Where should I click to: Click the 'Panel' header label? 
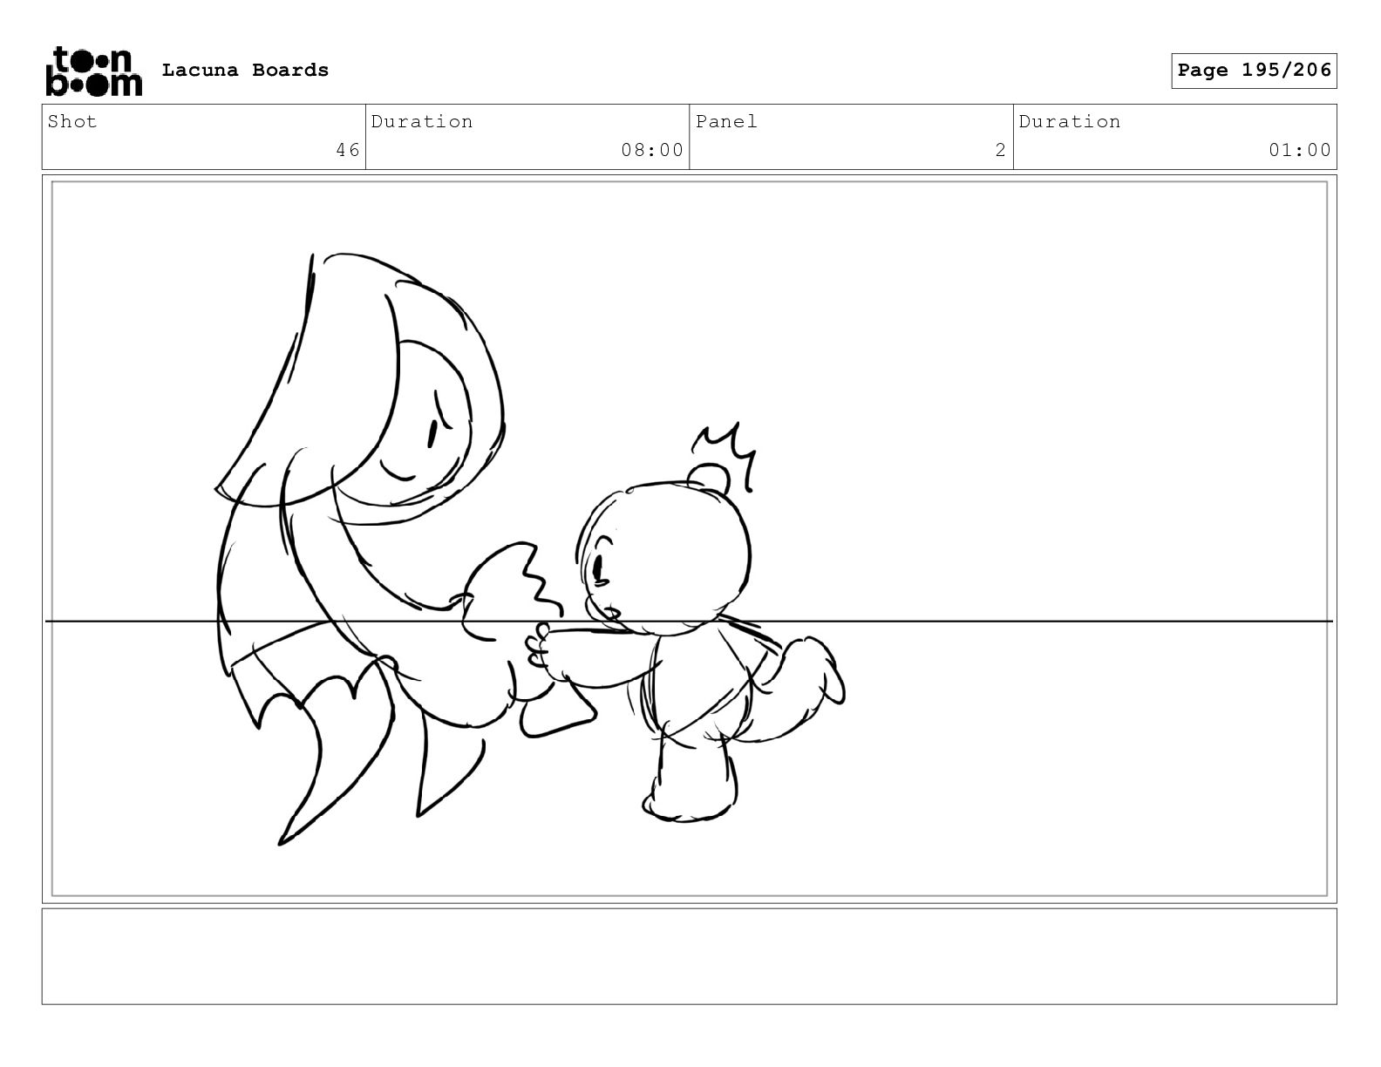pos(726,121)
